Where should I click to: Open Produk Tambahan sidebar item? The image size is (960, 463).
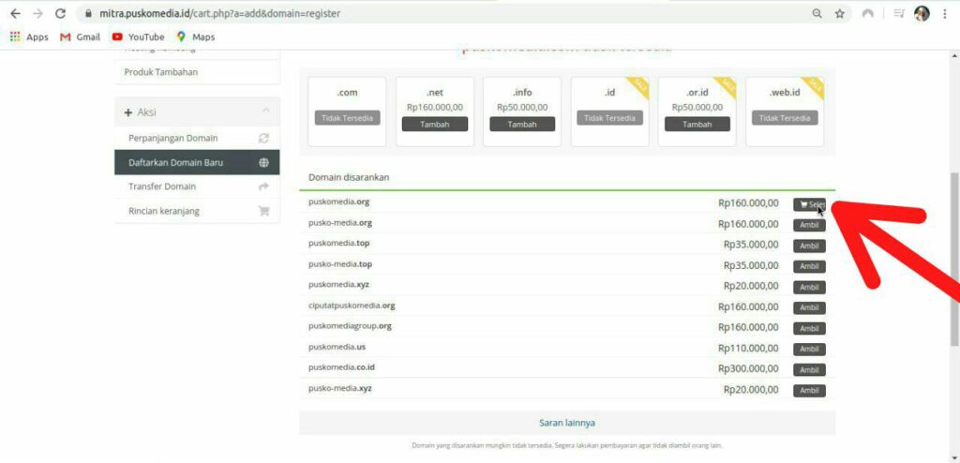(x=197, y=72)
